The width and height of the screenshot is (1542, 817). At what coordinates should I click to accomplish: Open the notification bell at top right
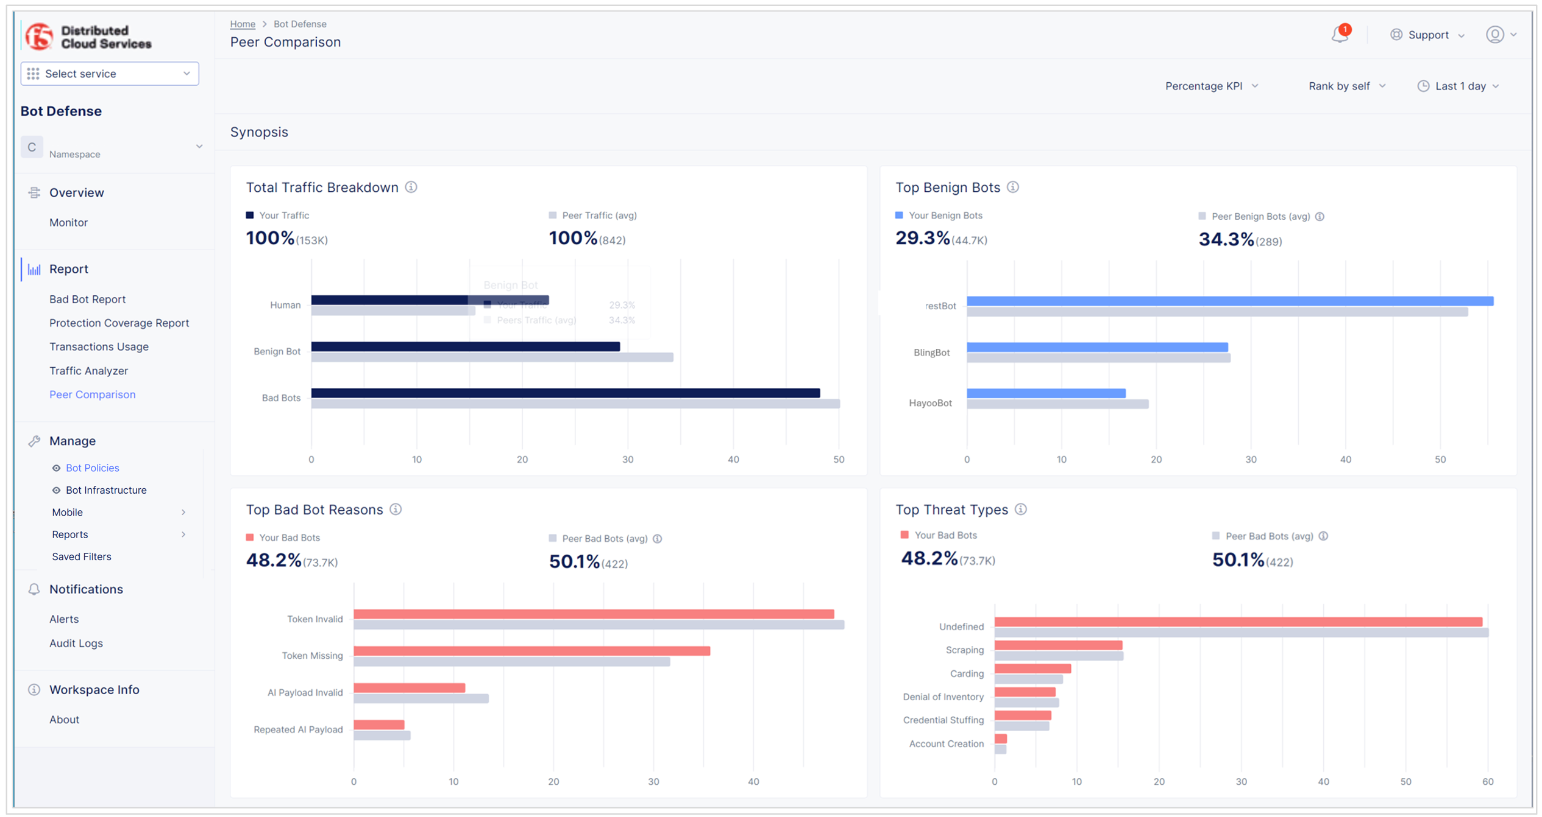[1338, 35]
